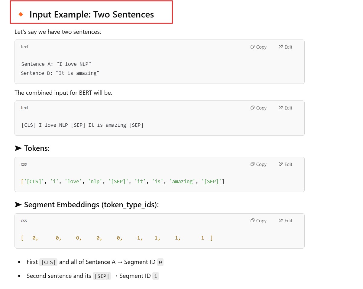Image resolution: width=363 pixels, height=289 pixels.
Task: Copy the Sentence A and B code block
Action: click(258, 47)
